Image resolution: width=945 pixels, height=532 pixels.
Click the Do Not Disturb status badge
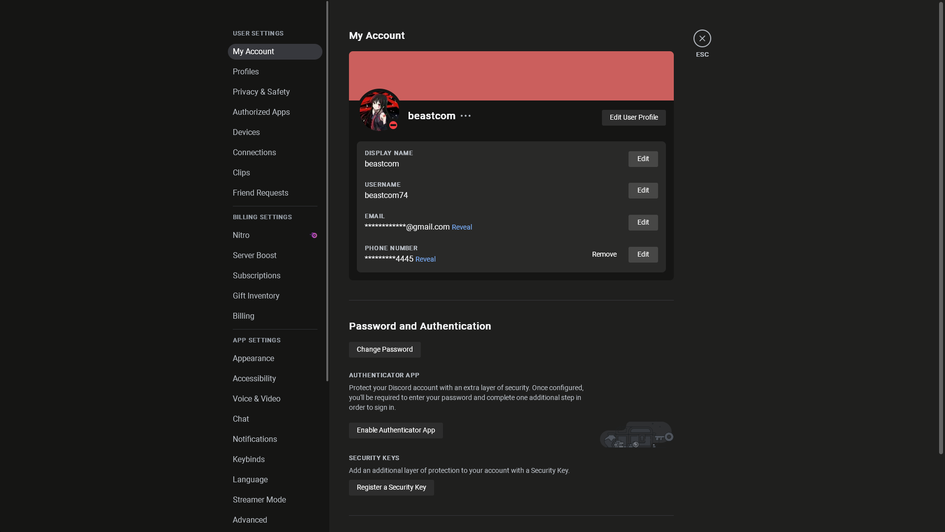coord(393,126)
